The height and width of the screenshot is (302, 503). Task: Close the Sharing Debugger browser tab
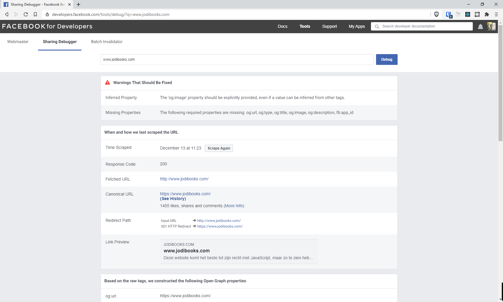pos(69,4)
